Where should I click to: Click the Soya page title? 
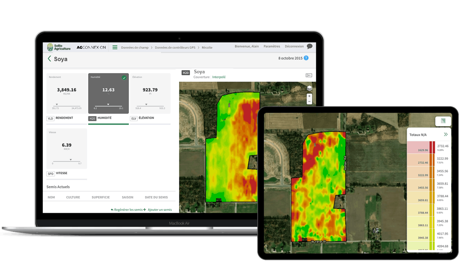click(x=61, y=59)
